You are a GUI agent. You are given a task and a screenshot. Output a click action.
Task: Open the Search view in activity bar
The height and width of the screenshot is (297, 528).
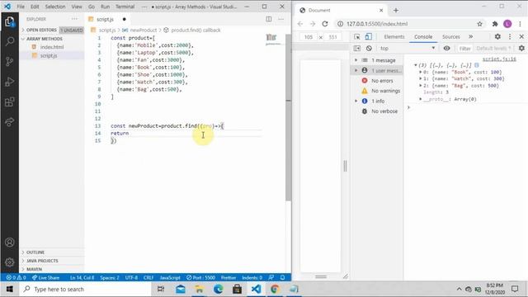pyautogui.click(x=9, y=41)
